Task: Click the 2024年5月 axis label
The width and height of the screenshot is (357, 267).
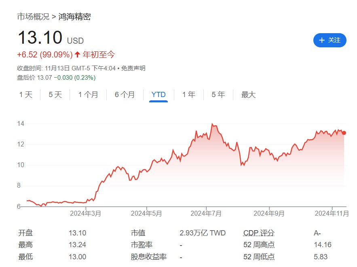Action: 146,214
